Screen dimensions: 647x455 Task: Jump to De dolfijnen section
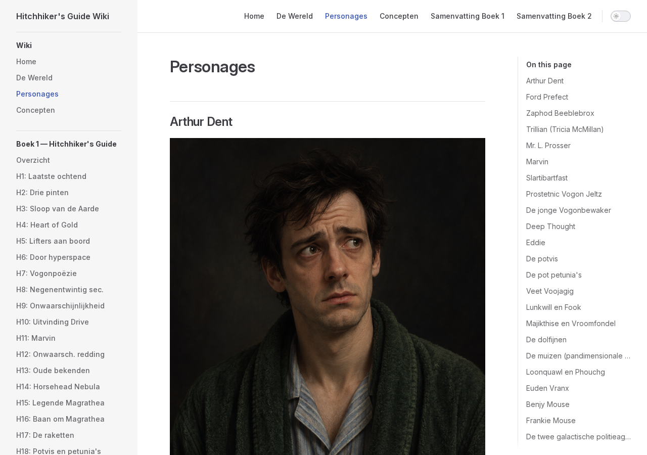click(546, 340)
